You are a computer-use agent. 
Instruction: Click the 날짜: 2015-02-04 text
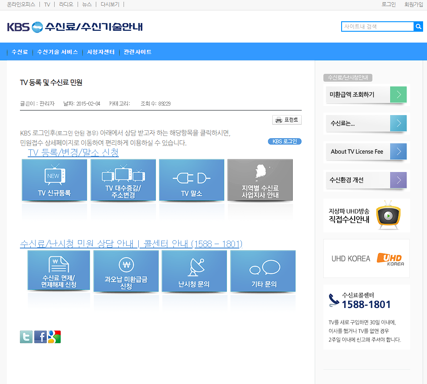(81, 104)
